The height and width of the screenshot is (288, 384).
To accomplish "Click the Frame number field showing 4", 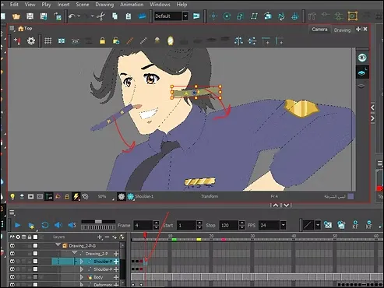I will tap(143, 225).
